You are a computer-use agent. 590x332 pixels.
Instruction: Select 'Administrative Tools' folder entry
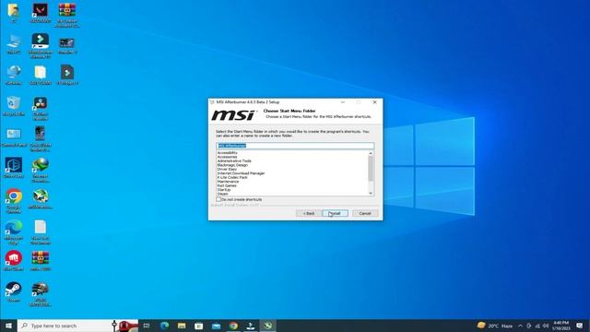234,161
